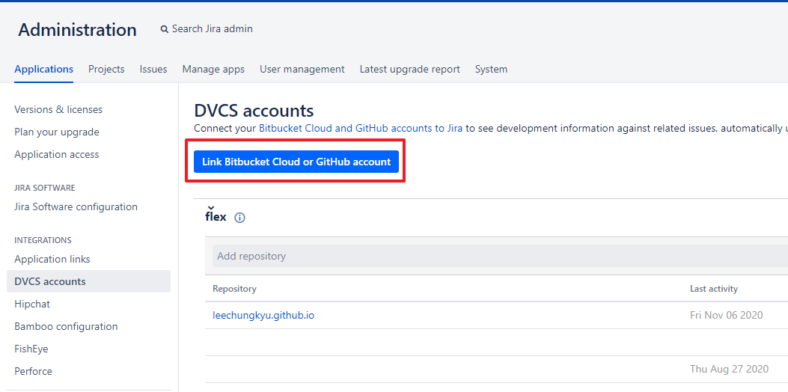Select FishEye integration

31,349
